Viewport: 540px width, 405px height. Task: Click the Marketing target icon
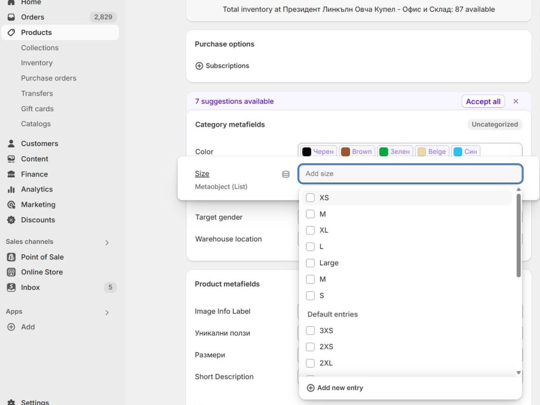tap(11, 205)
